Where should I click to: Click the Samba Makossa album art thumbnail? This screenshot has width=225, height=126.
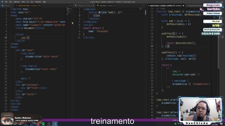[x=7, y=119]
